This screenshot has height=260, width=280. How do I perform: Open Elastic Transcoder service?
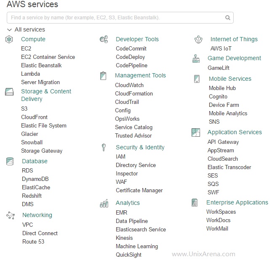point(229,167)
